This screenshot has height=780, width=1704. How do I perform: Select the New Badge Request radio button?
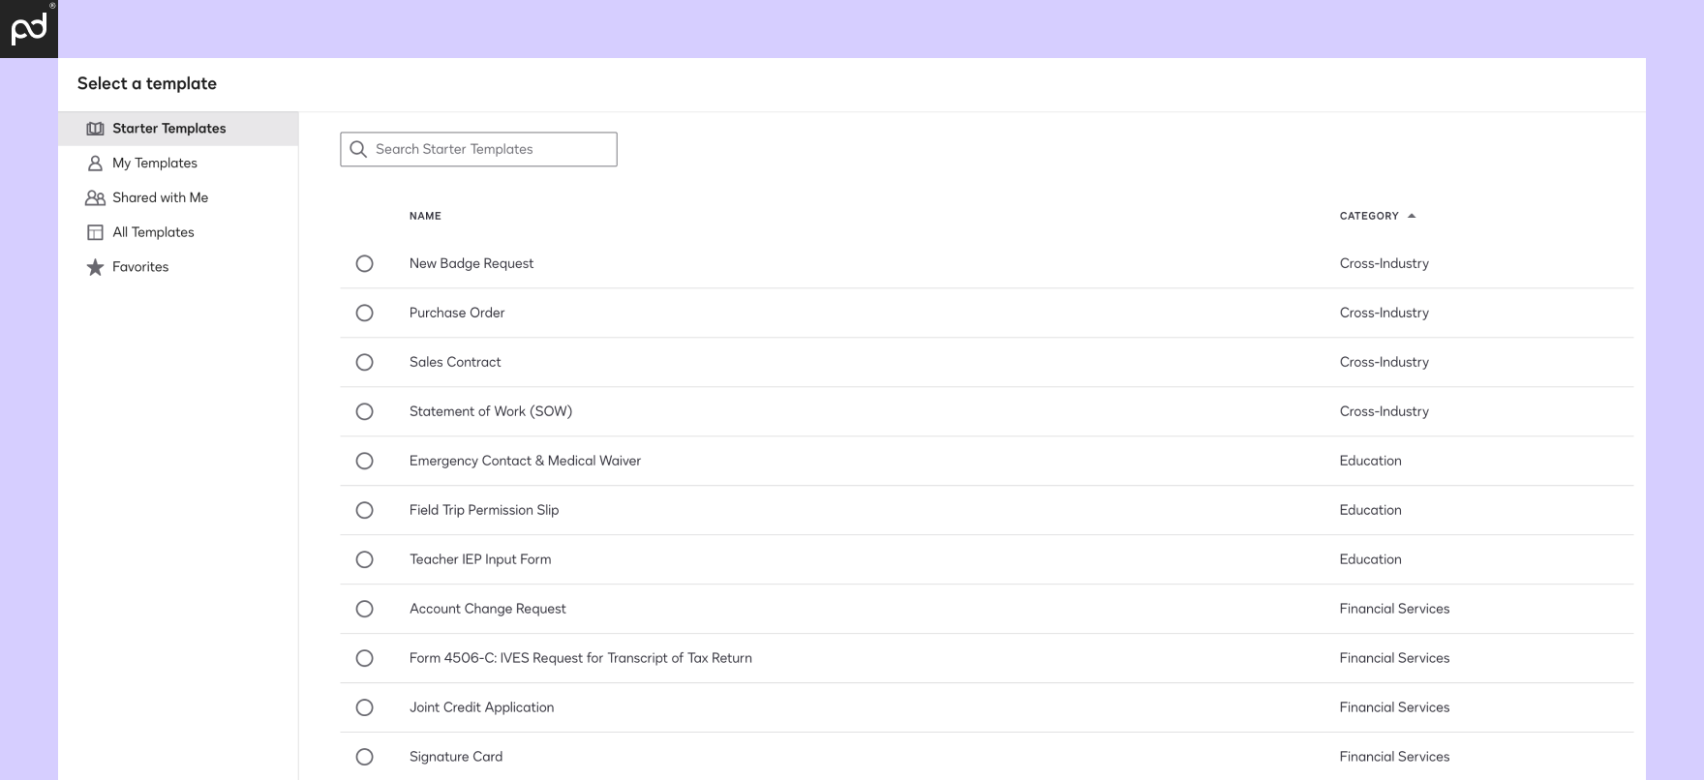pos(364,263)
